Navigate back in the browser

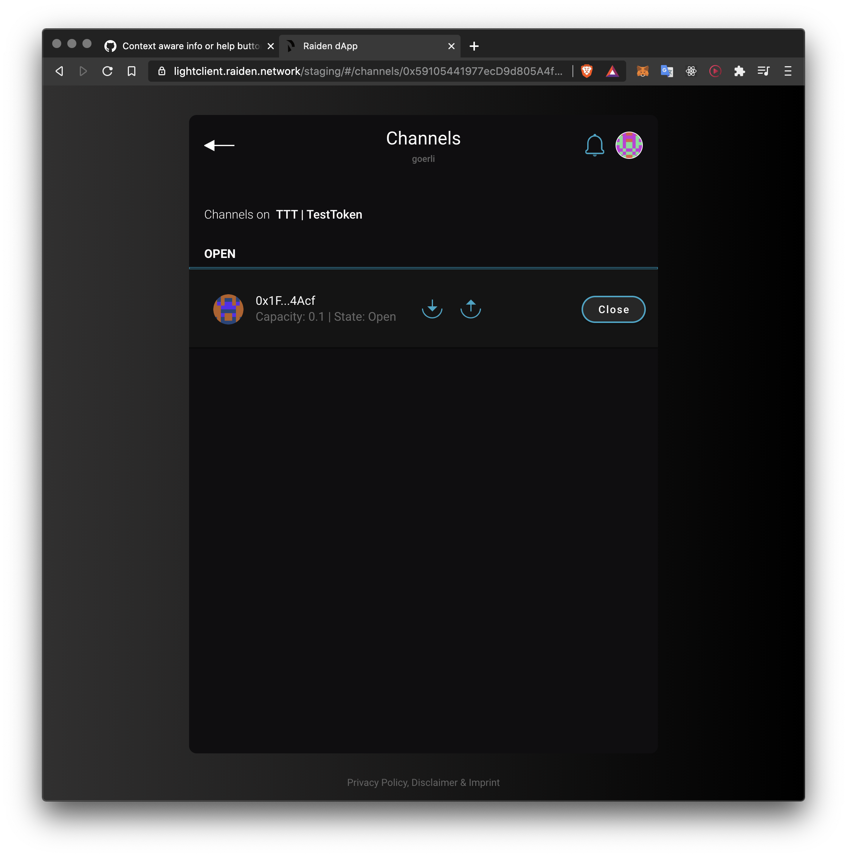tap(59, 71)
